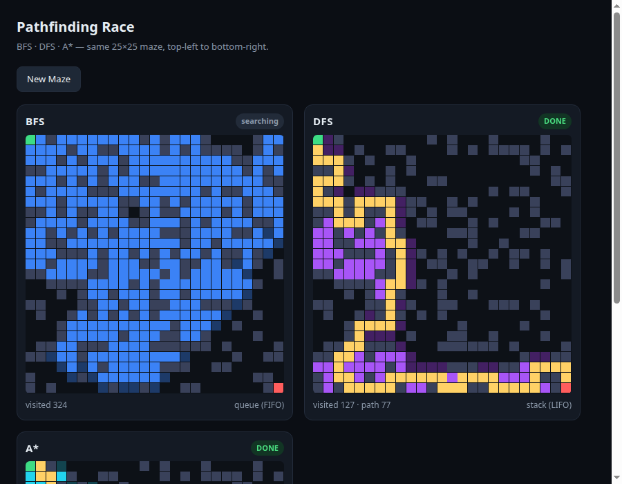The height and width of the screenshot is (484, 622).
Task: Click the BFS panel title
Action: click(x=35, y=122)
